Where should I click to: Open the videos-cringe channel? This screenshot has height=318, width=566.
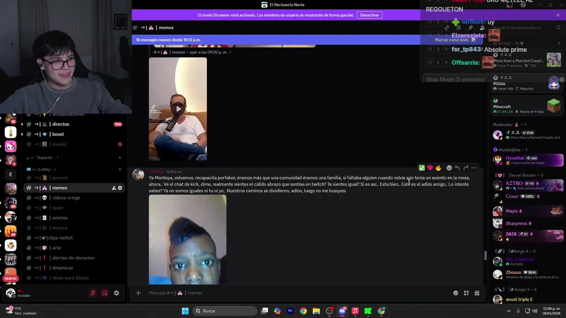(74, 197)
